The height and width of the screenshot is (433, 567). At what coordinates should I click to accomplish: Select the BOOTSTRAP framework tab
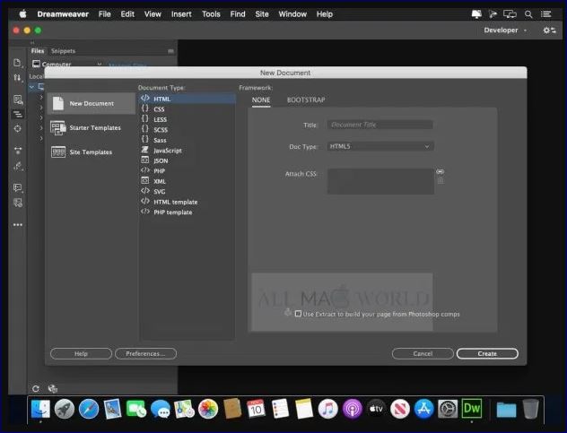(x=306, y=100)
